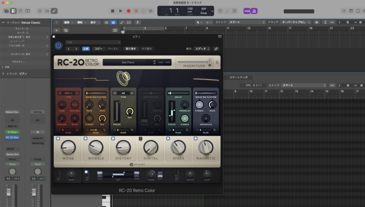
Task: Click the RC-20 SAVE preset button
Action: click(168, 63)
